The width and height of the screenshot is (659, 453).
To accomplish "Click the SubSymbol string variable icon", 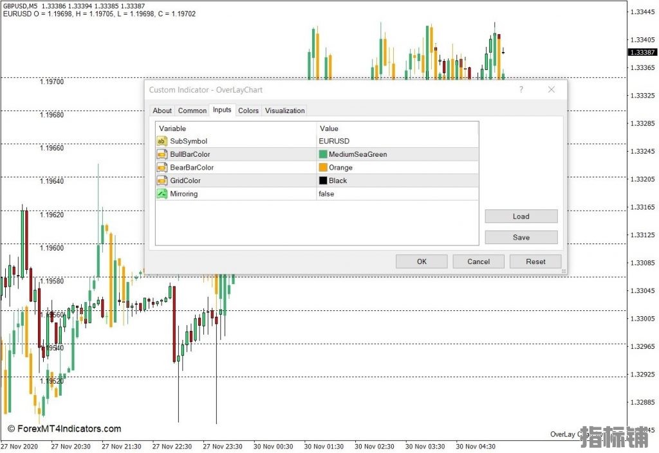I will pyautogui.click(x=162, y=141).
